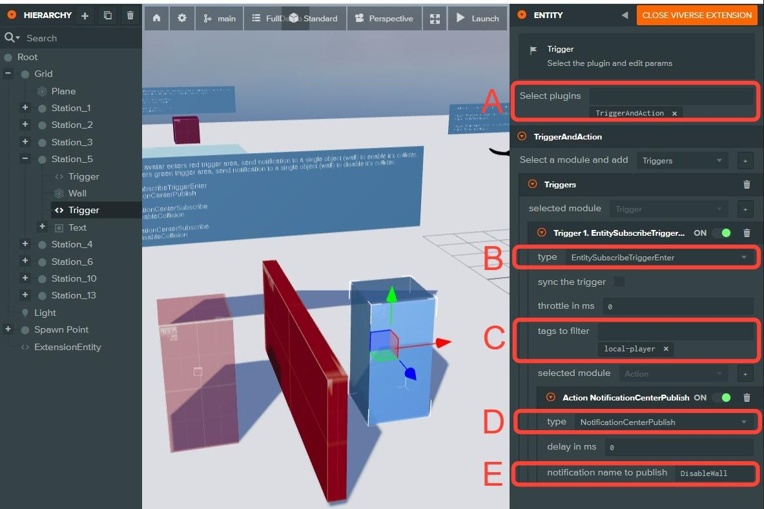764x509 pixels.
Task: Toggle Trigger 1 EntitySubscribeTrigger ON switch
Action: (x=723, y=233)
